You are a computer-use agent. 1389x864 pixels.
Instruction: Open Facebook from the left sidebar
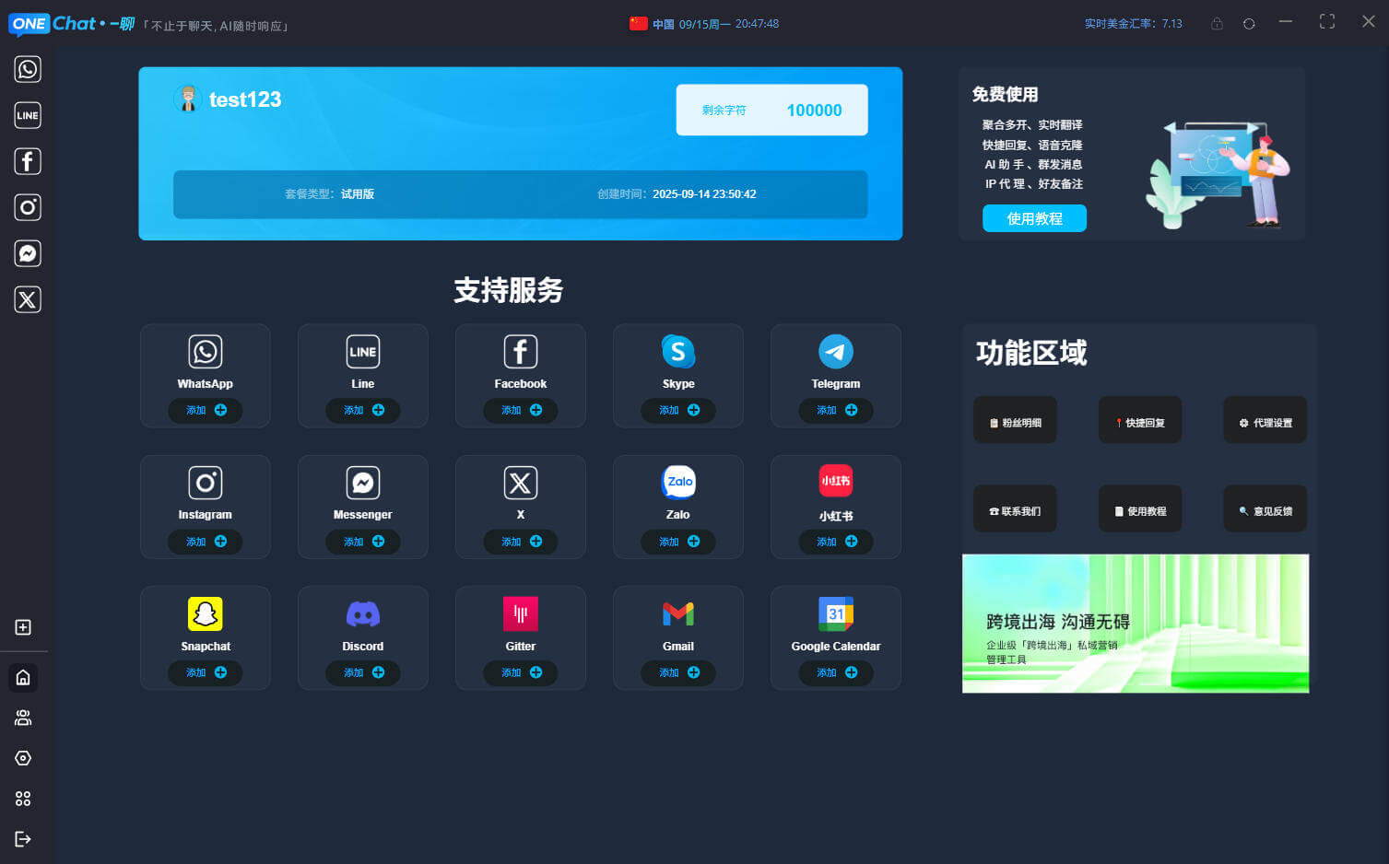(27, 161)
